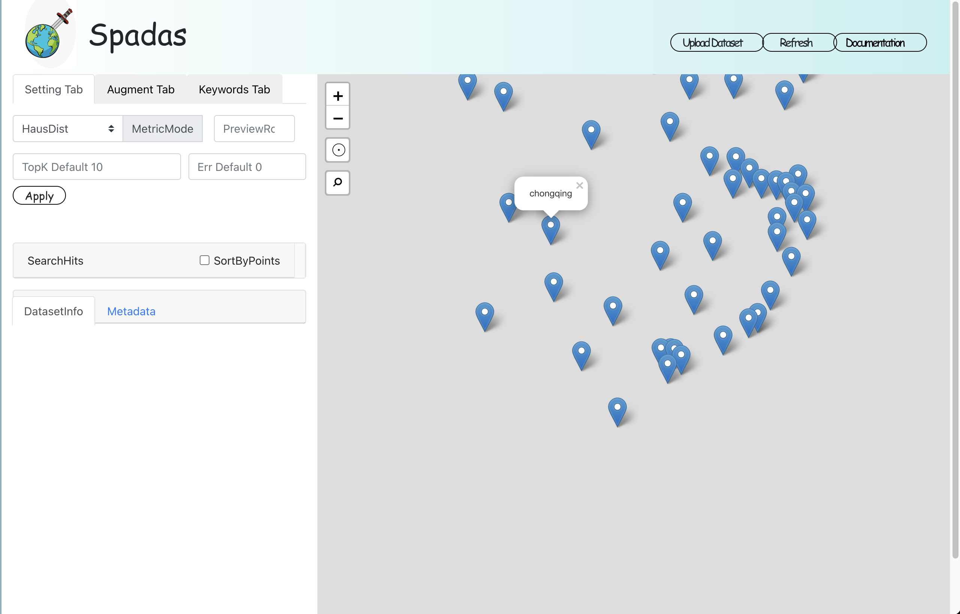
Task: Click the marker left of the chongqing popup
Action: click(507, 206)
